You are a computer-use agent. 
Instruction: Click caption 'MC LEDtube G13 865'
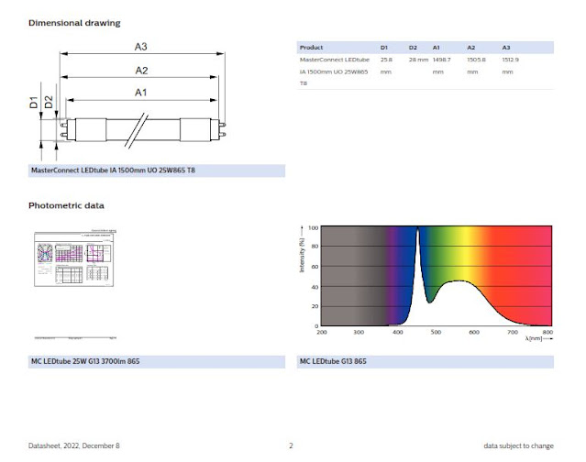333,361
